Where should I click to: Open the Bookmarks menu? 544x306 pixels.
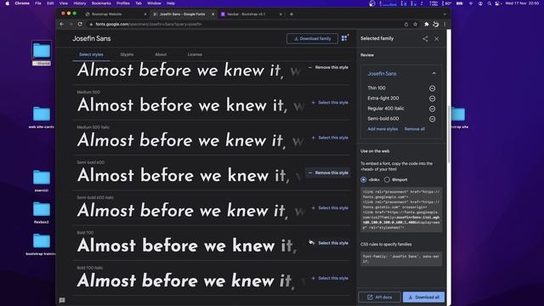pos(101,3)
